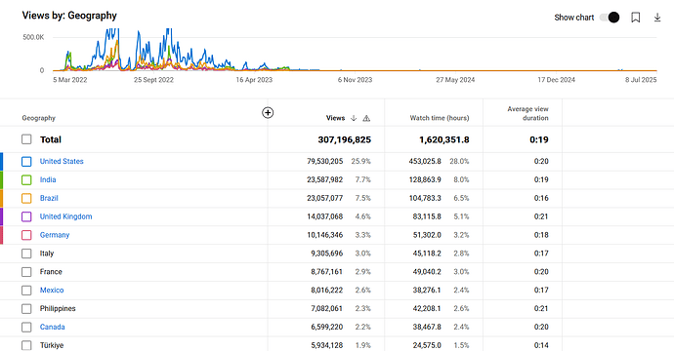Sort by Watch time (hours) column
Viewport: 674px width, 351px height.
coord(440,118)
